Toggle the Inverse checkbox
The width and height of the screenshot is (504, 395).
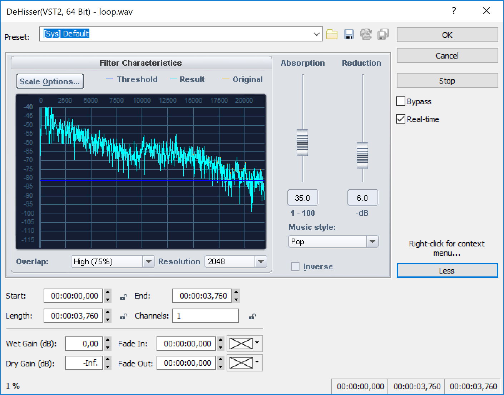coord(295,266)
